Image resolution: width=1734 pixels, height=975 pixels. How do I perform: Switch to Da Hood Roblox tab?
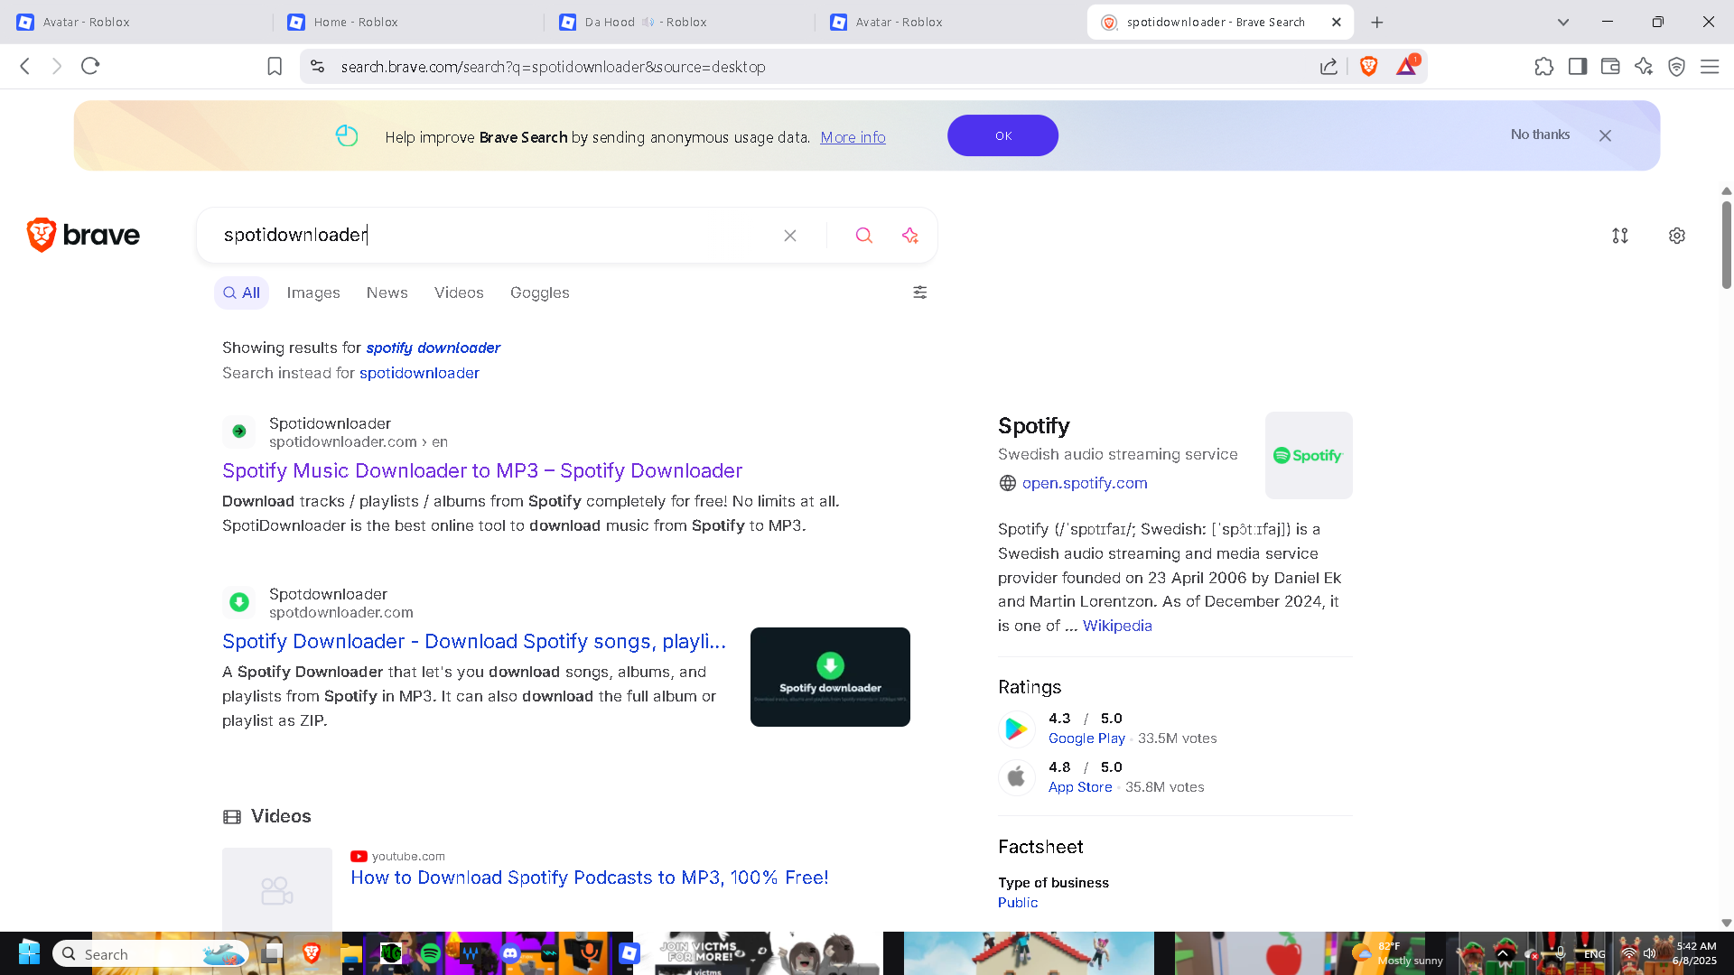(x=677, y=22)
